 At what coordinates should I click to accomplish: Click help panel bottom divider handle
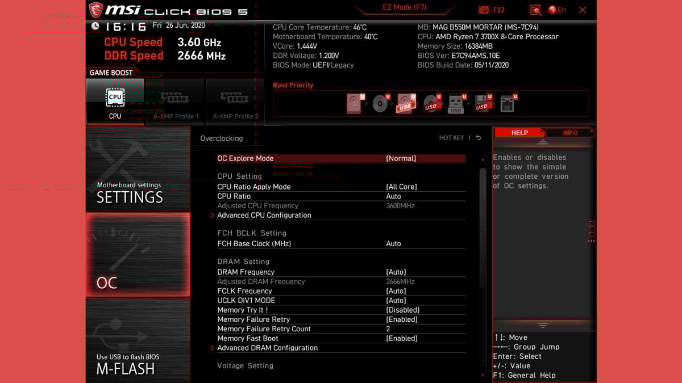click(x=543, y=325)
